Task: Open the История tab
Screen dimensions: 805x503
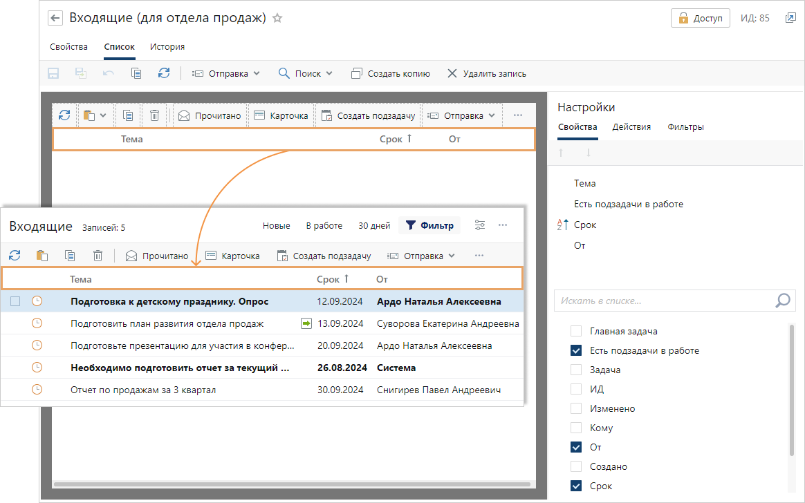Action: click(167, 47)
